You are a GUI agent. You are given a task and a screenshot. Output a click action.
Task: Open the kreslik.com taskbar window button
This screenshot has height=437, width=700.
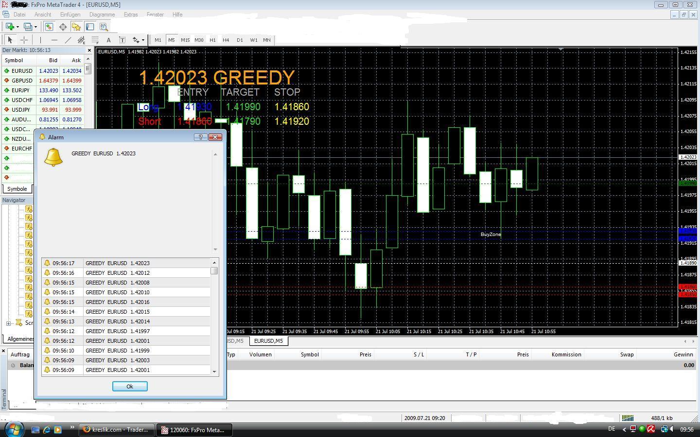(116, 430)
